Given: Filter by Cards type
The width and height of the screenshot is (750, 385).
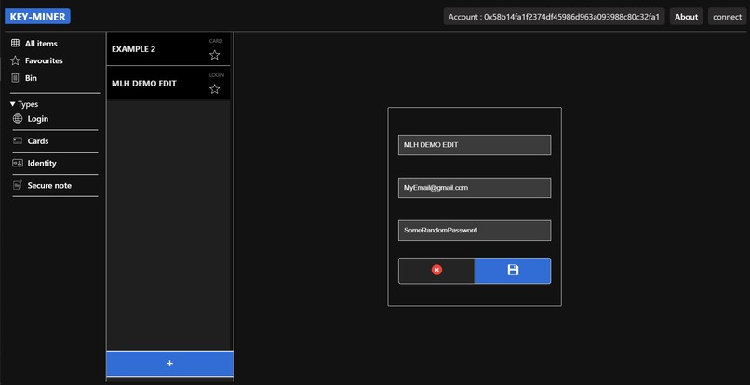Looking at the screenshot, I should [38, 141].
